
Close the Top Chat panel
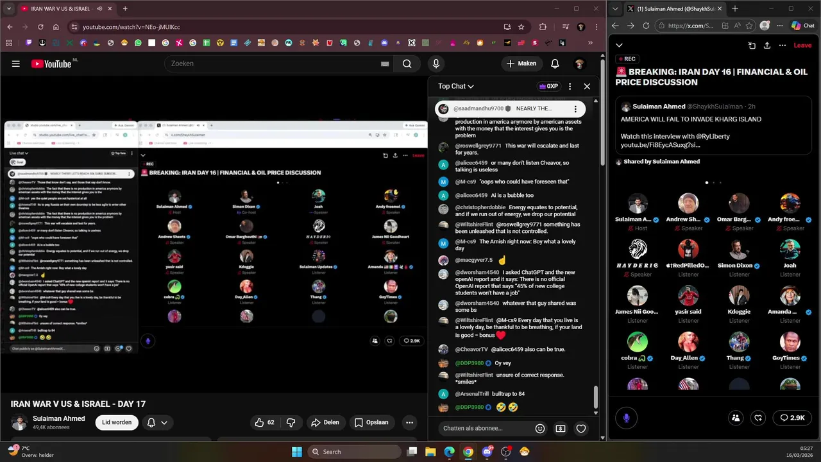[587, 86]
